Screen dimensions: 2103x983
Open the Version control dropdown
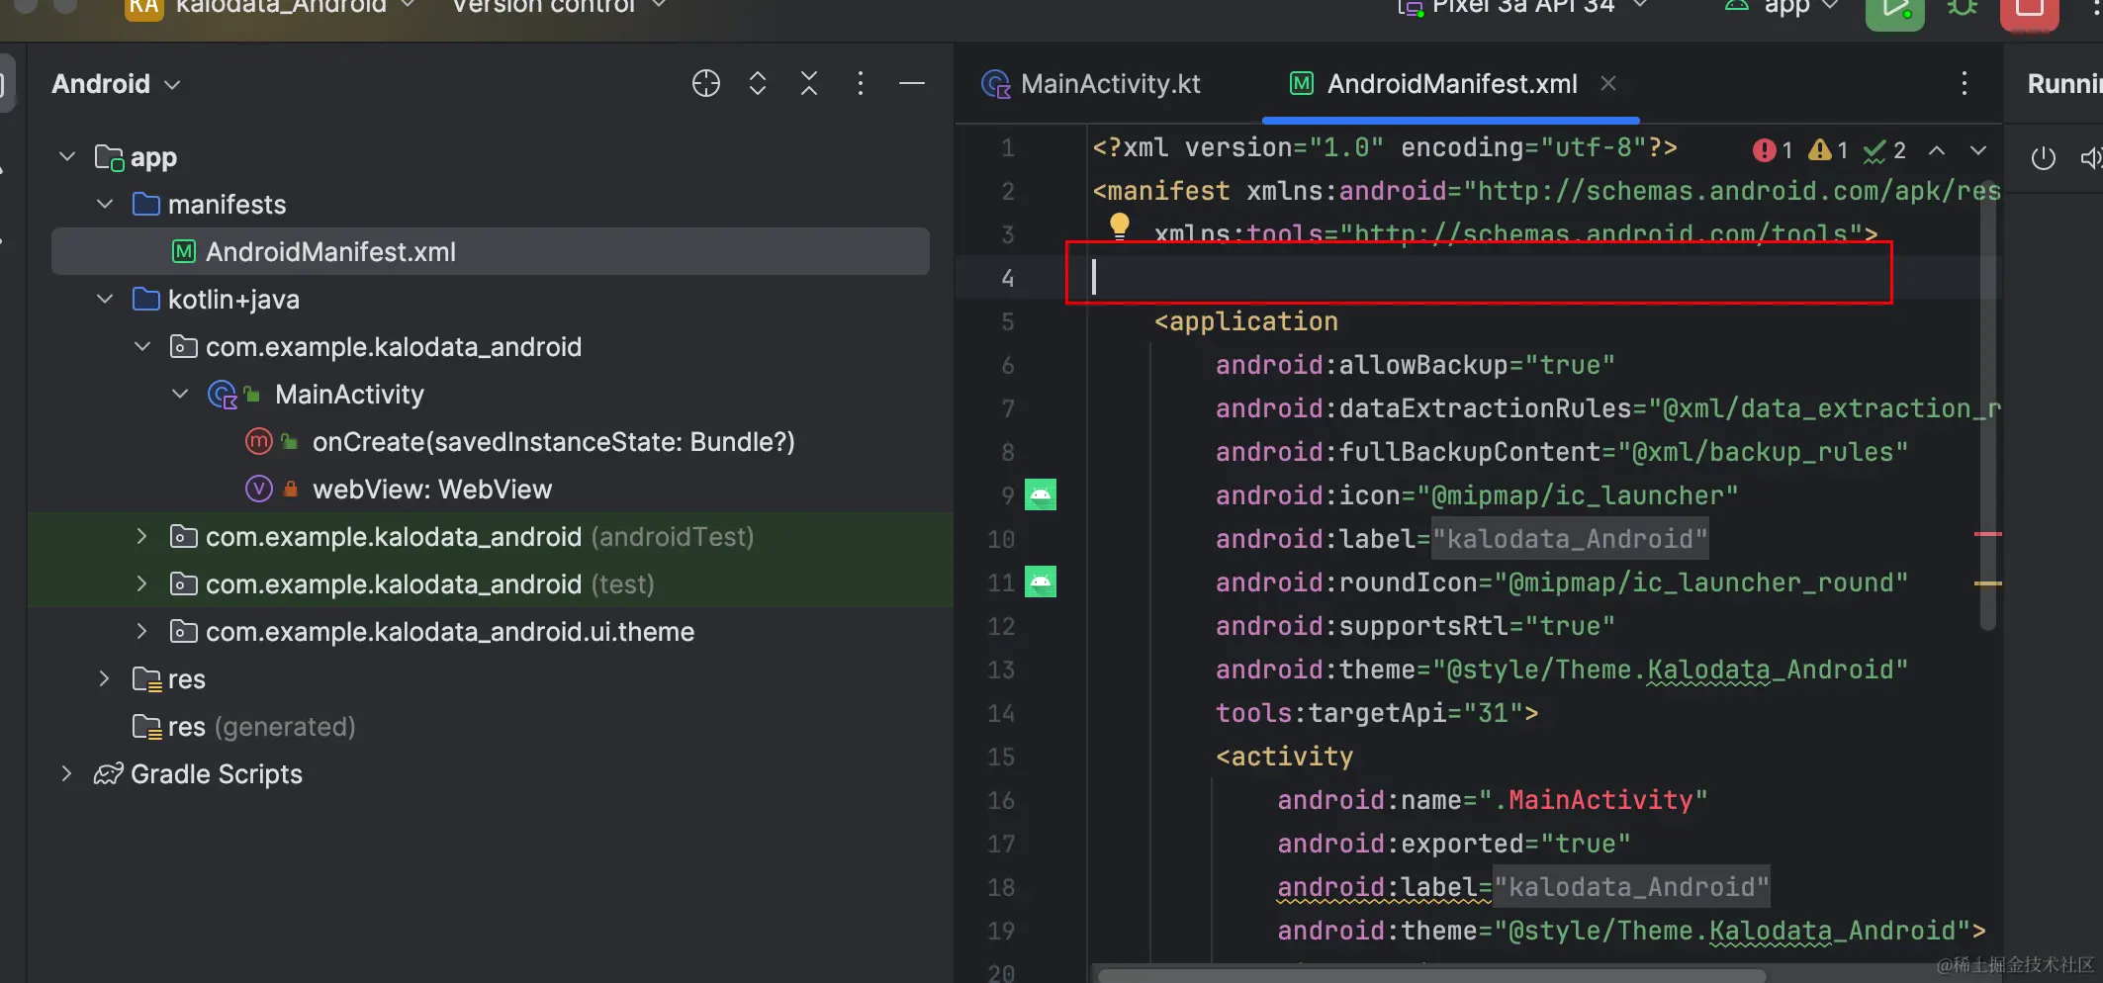tap(558, 8)
